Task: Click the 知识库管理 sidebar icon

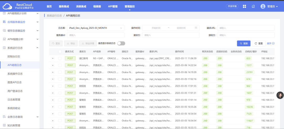Action: [4, 125]
